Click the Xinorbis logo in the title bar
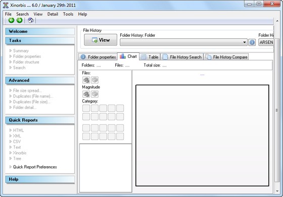 click(x=6, y=5)
